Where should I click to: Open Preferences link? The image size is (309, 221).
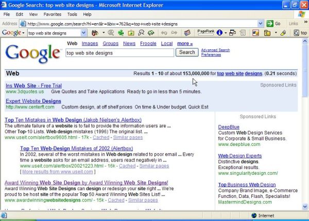[x=211, y=54]
